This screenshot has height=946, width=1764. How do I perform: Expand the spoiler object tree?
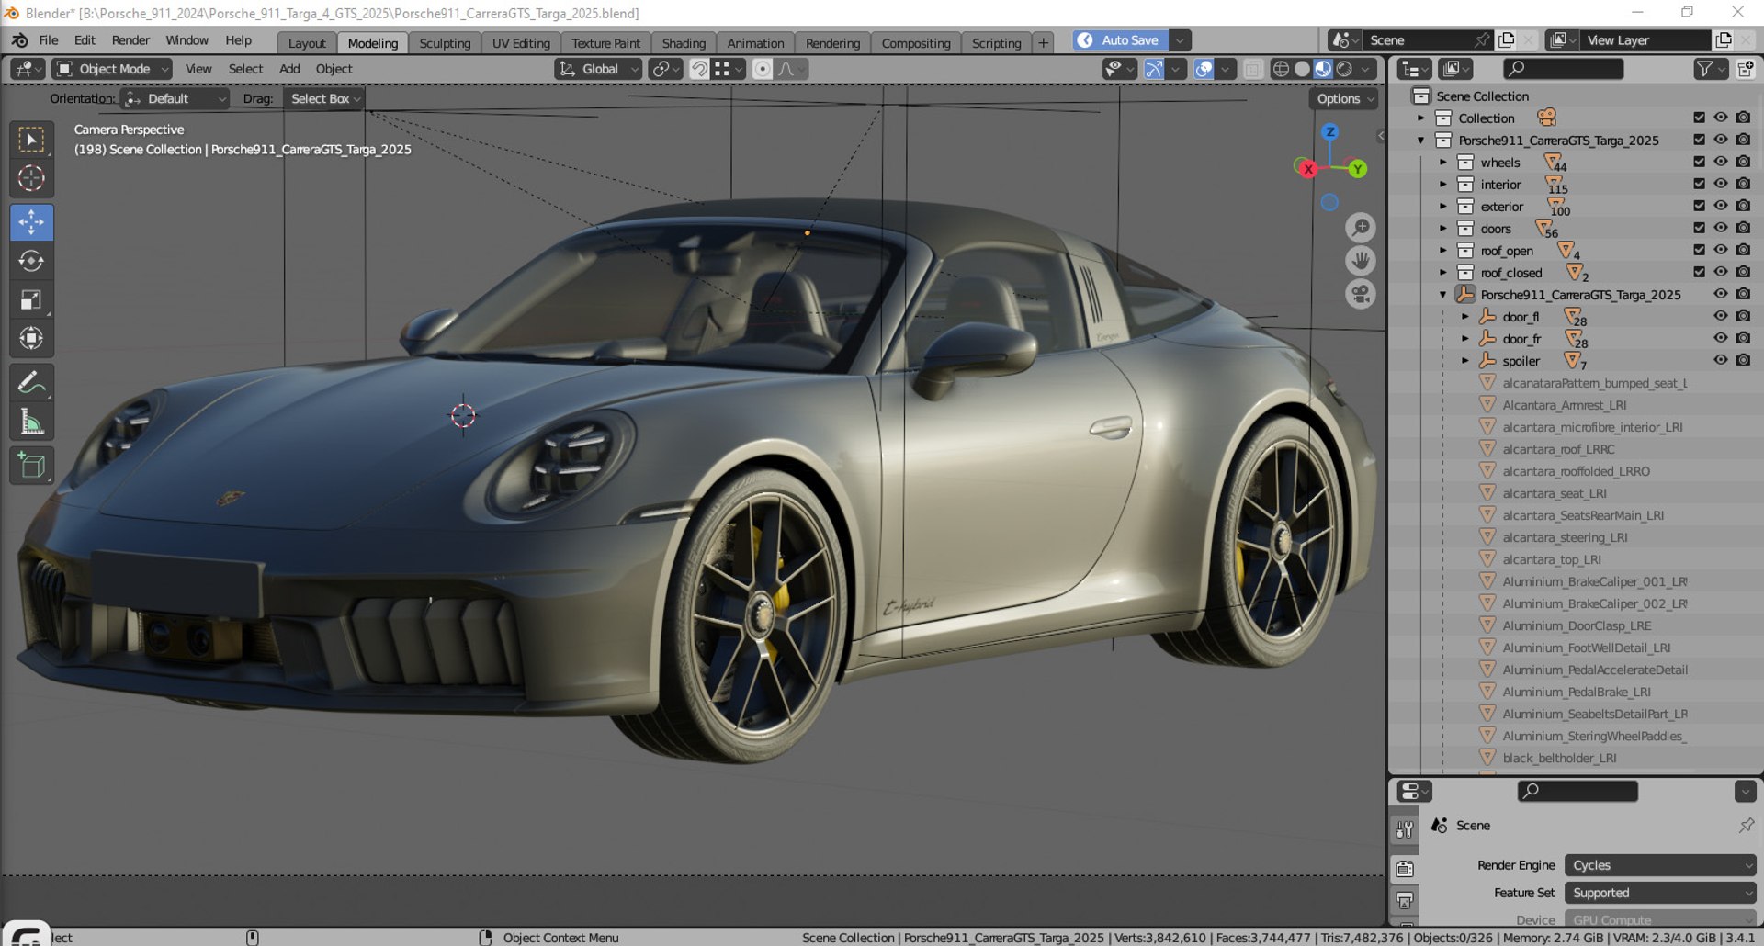click(x=1465, y=361)
